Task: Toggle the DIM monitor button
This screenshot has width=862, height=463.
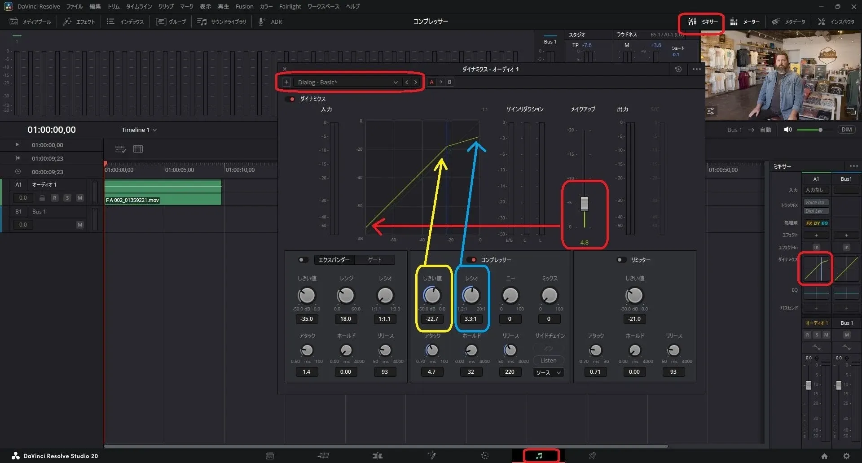Action: pos(846,130)
